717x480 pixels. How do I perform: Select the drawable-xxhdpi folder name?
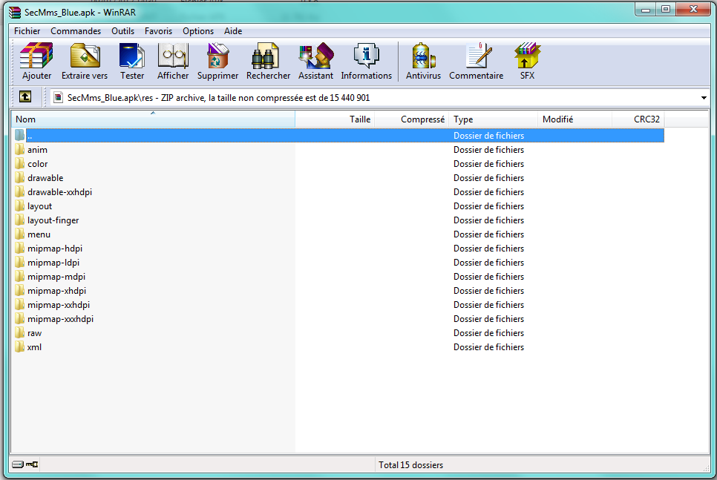click(x=59, y=192)
